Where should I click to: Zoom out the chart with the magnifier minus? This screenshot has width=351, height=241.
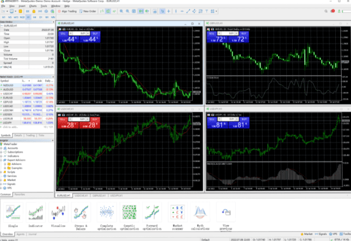pyautogui.click(x=128, y=11)
